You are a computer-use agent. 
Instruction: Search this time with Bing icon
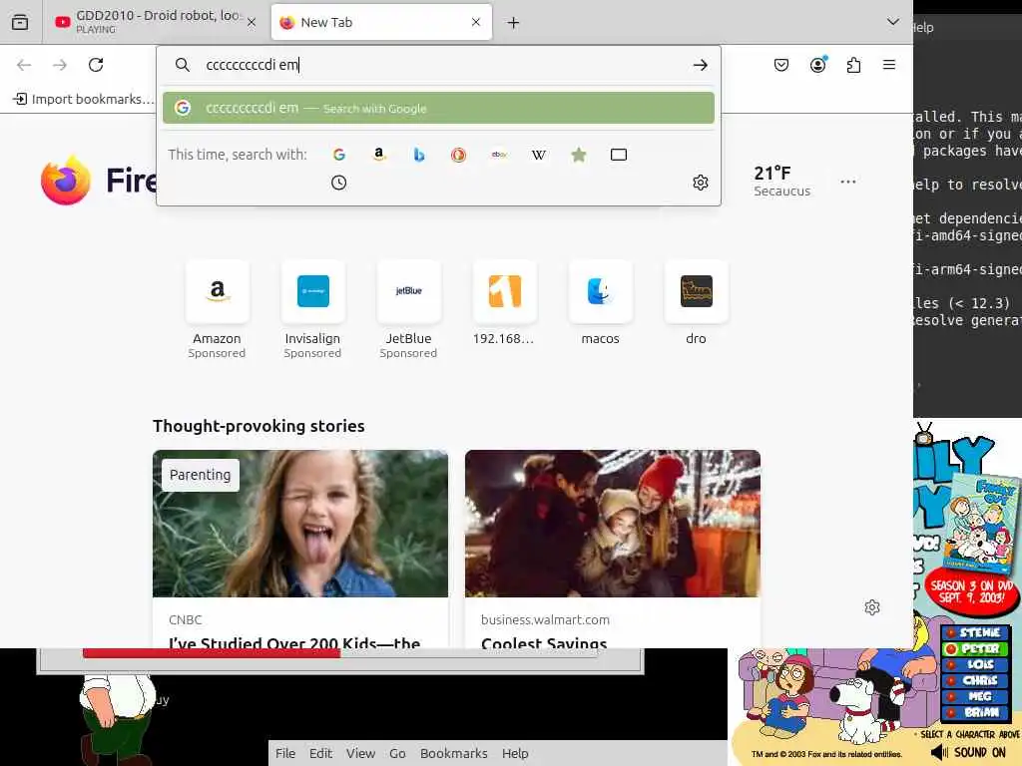[x=419, y=155]
